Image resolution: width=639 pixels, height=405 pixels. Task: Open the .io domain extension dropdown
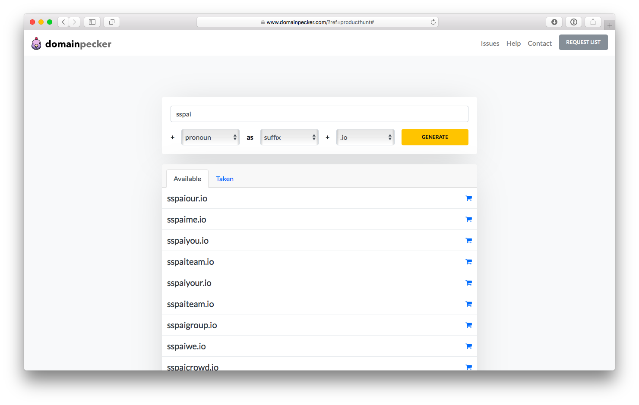pos(365,137)
